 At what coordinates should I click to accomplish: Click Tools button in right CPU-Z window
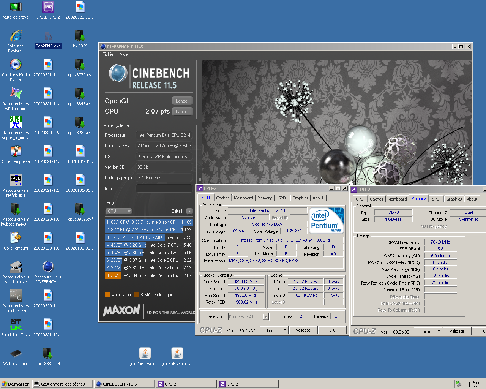click(425, 331)
